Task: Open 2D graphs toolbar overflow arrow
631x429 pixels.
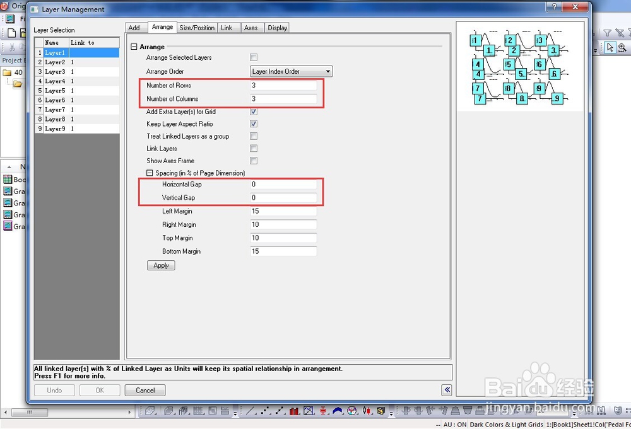Action: [391, 413]
